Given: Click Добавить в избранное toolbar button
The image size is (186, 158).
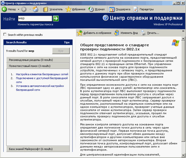Looking at the screenshot, I should pyautogui.click(x=94, y=33).
